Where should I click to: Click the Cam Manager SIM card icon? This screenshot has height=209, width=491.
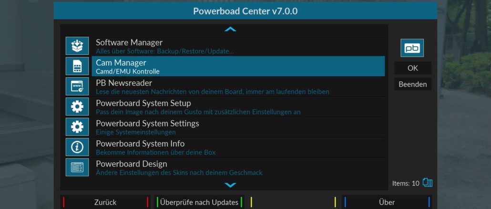tap(77, 66)
